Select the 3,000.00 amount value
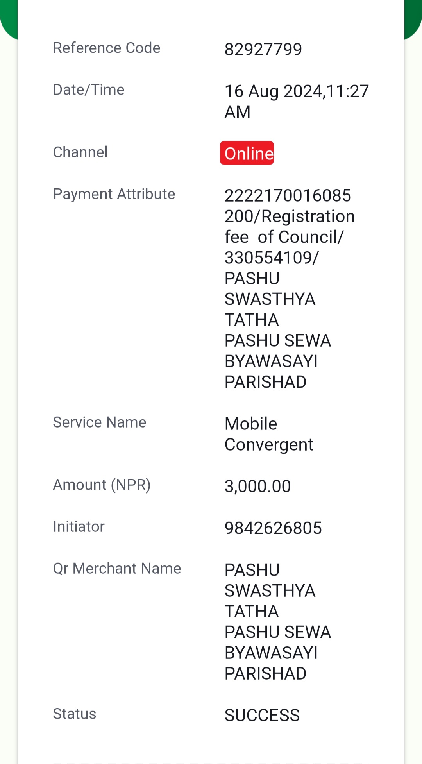 tap(257, 487)
